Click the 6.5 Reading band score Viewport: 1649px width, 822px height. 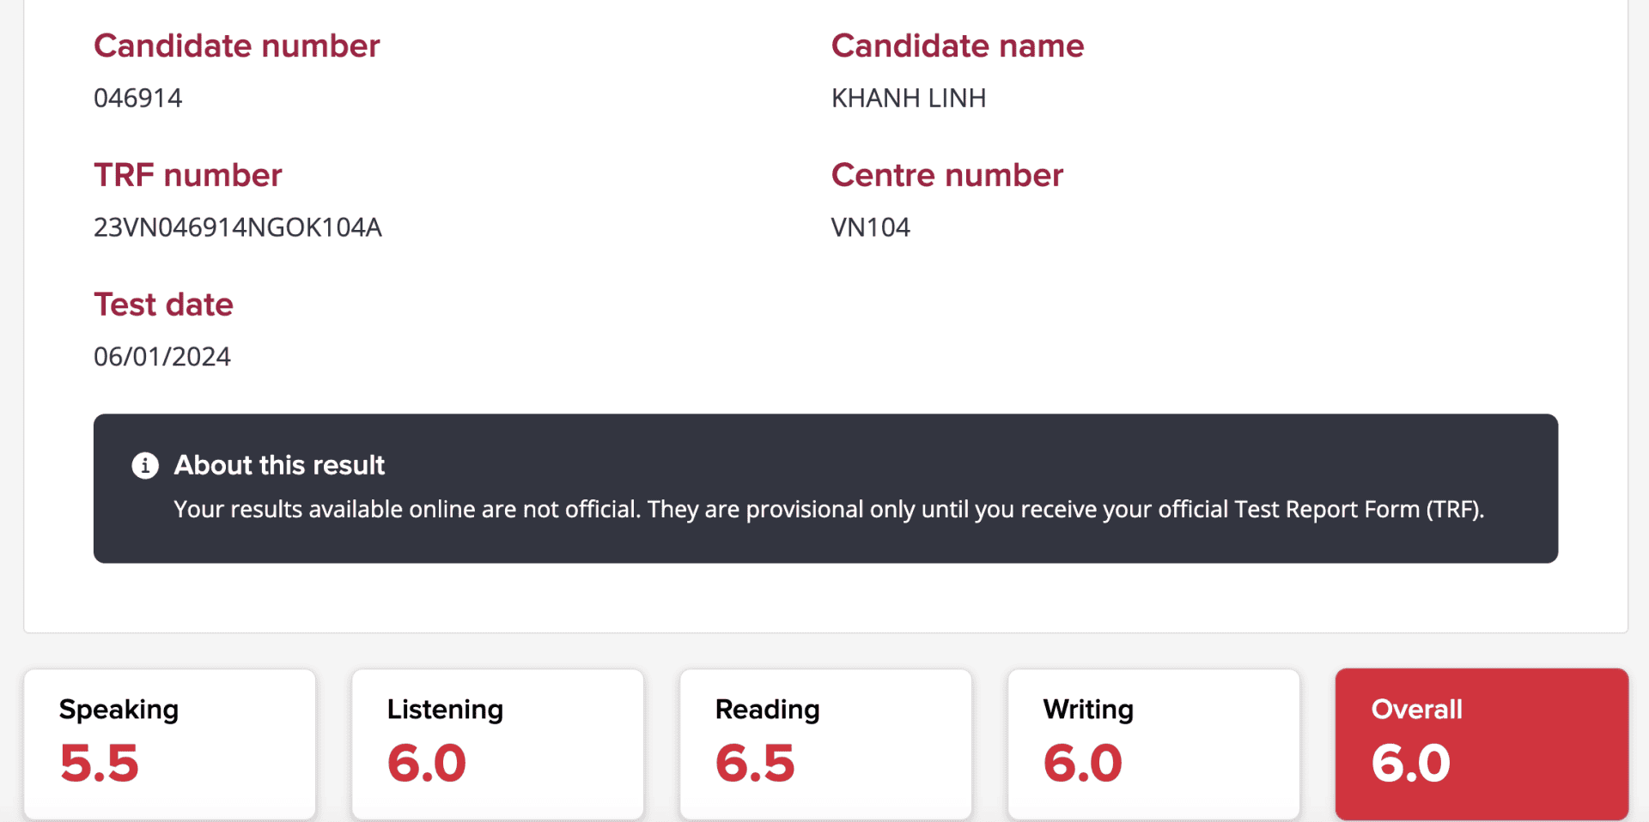click(755, 763)
